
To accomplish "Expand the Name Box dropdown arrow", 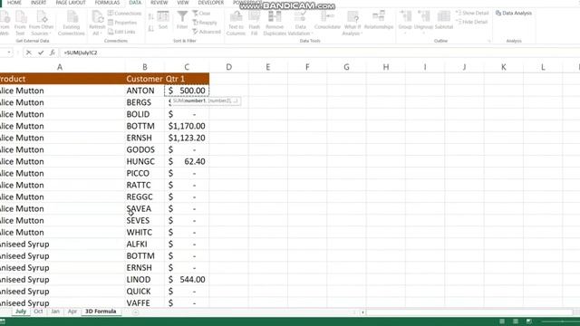I will 8,53.
